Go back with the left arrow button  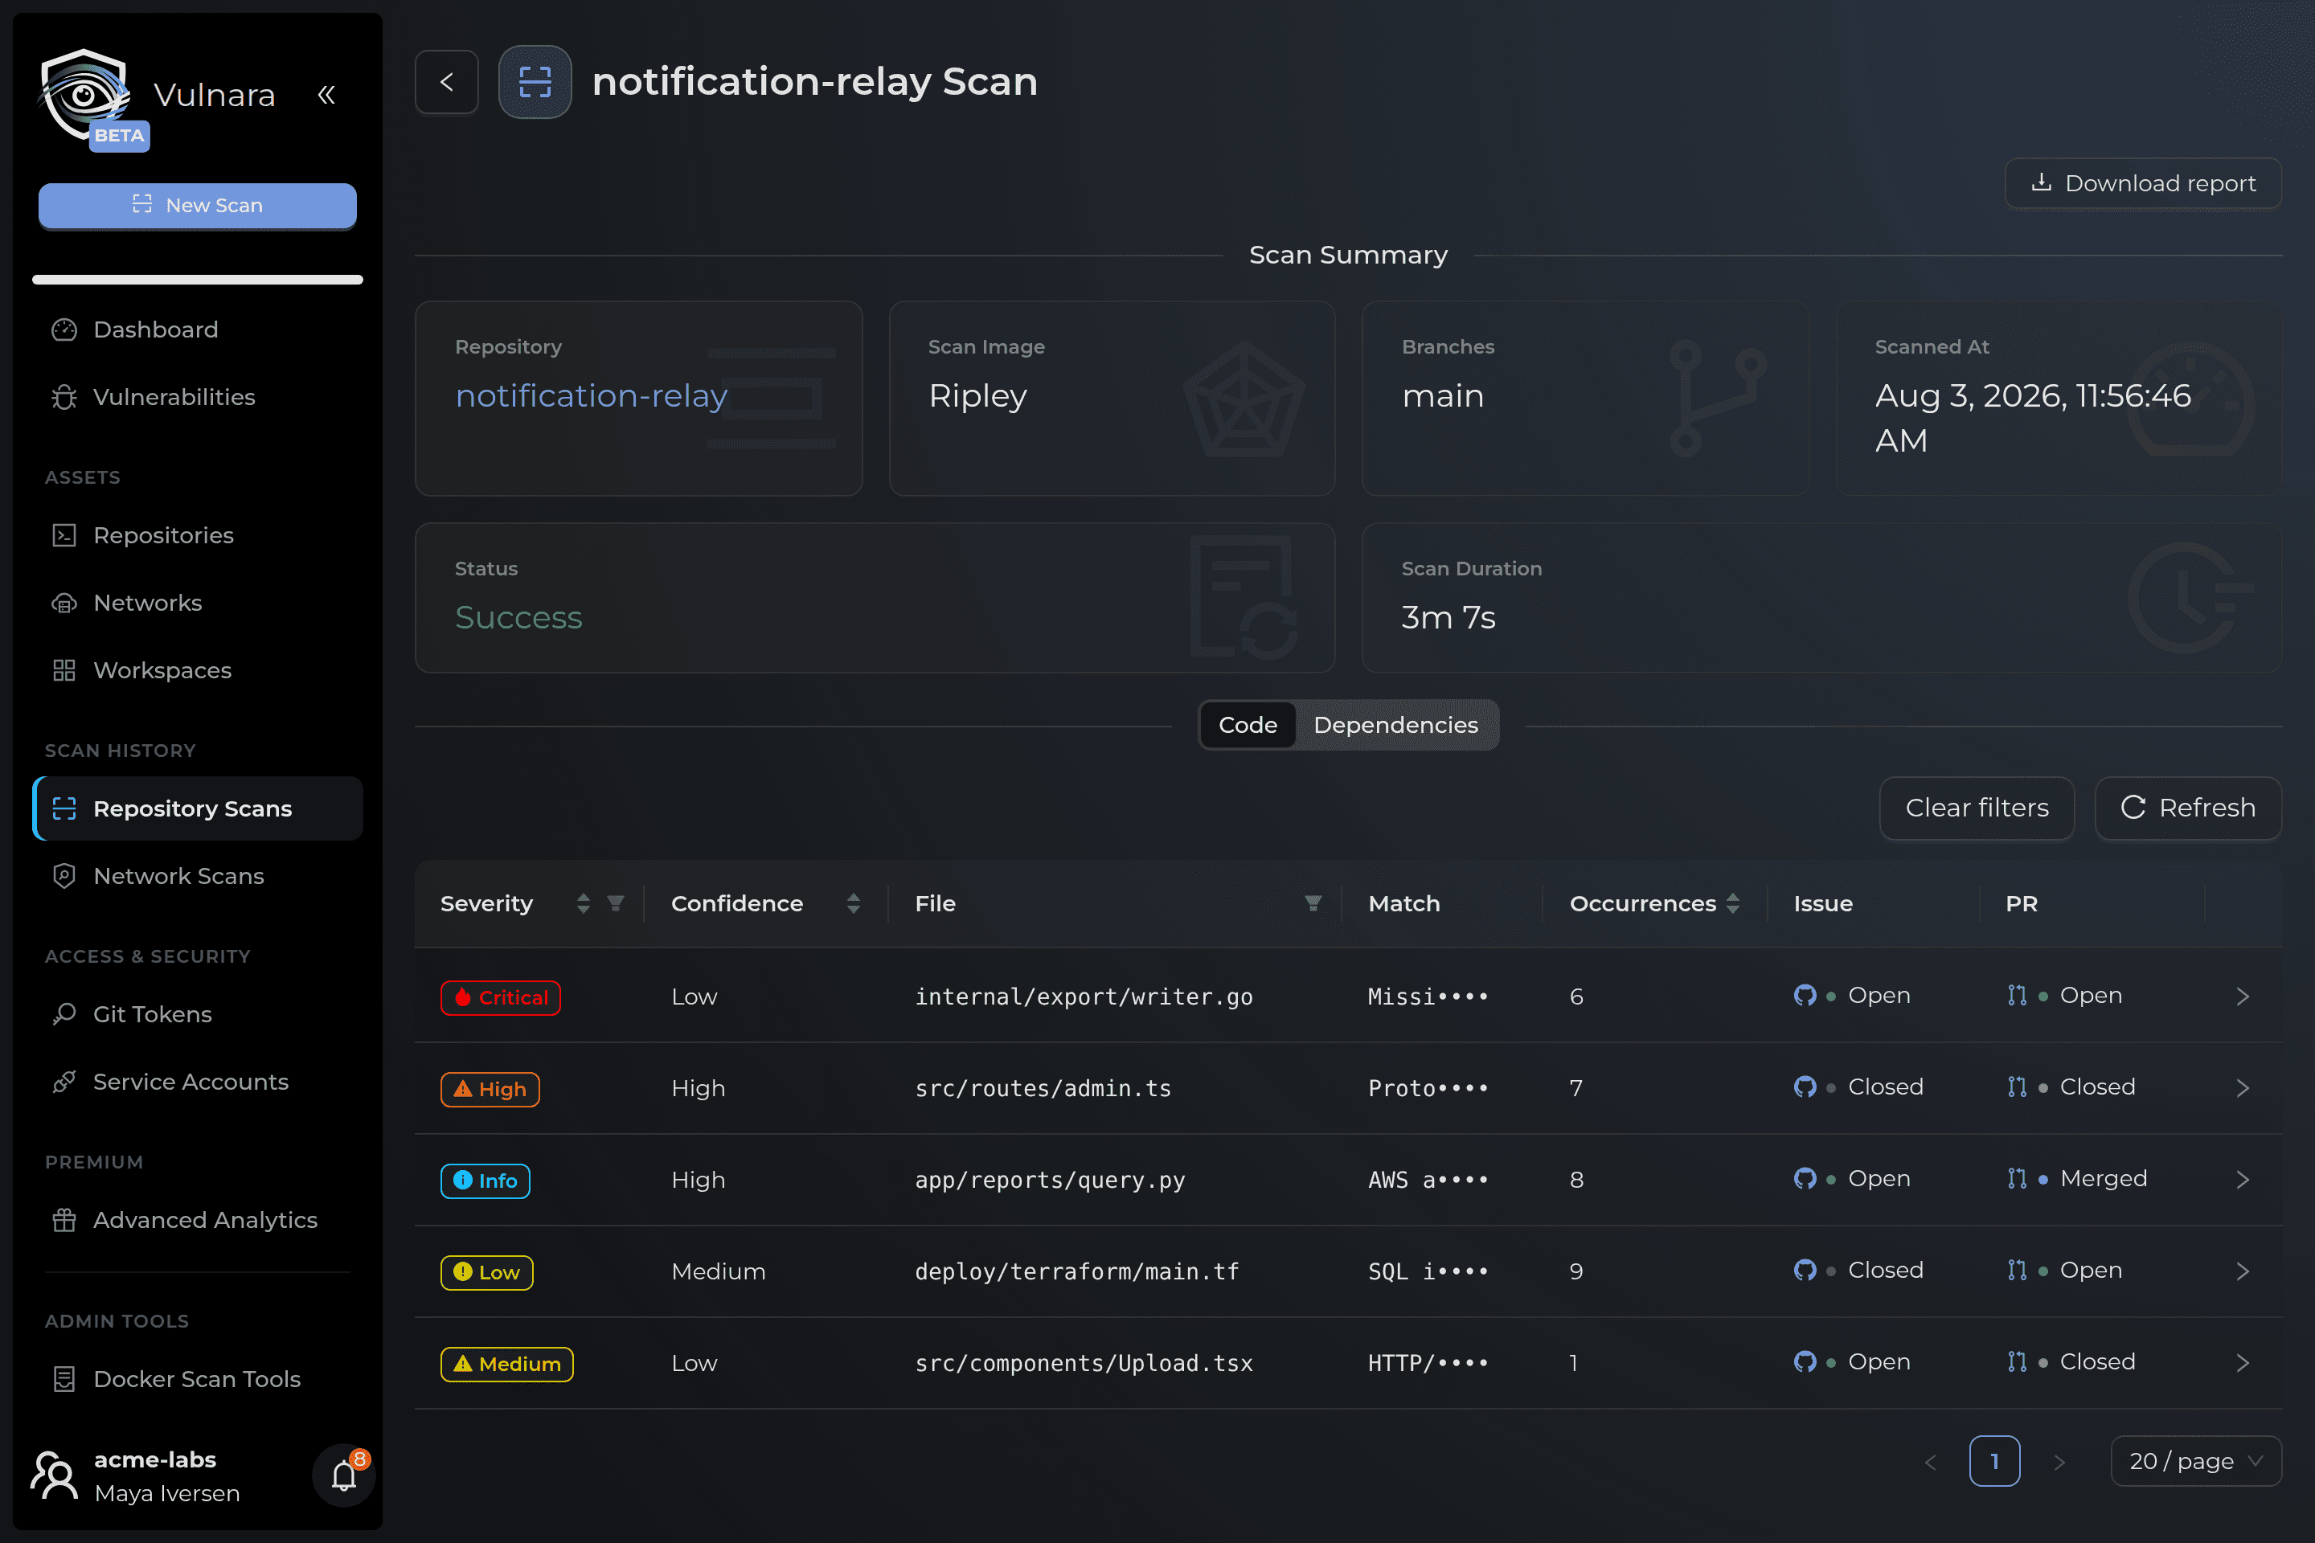point(447,82)
